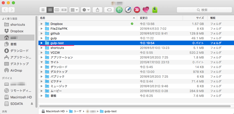Click Macintosh HD in the path bar
234x114 pixels.
pyautogui.click(x=53, y=111)
